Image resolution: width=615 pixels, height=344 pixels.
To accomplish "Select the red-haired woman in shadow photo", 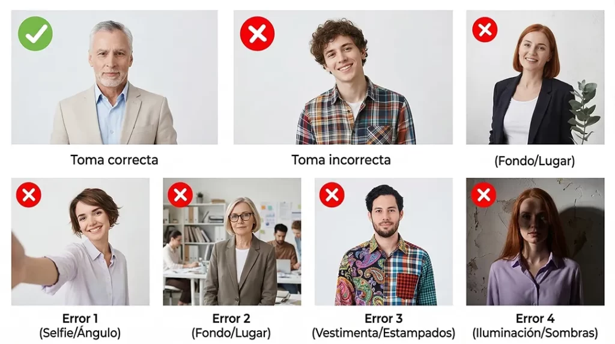I will pos(535,241).
